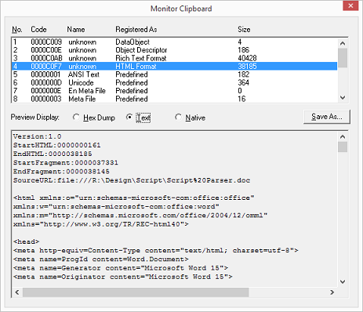Click the preview horizontal scroll right arrow
The image size is (363, 312).
tap(332, 292)
